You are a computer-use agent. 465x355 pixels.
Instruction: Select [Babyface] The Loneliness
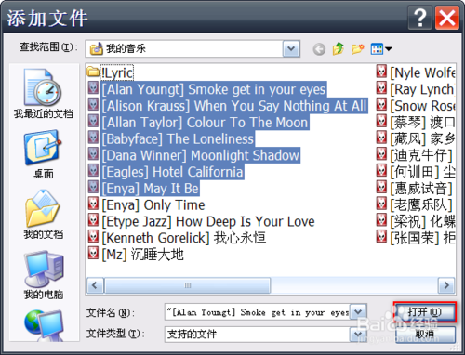pos(178,138)
